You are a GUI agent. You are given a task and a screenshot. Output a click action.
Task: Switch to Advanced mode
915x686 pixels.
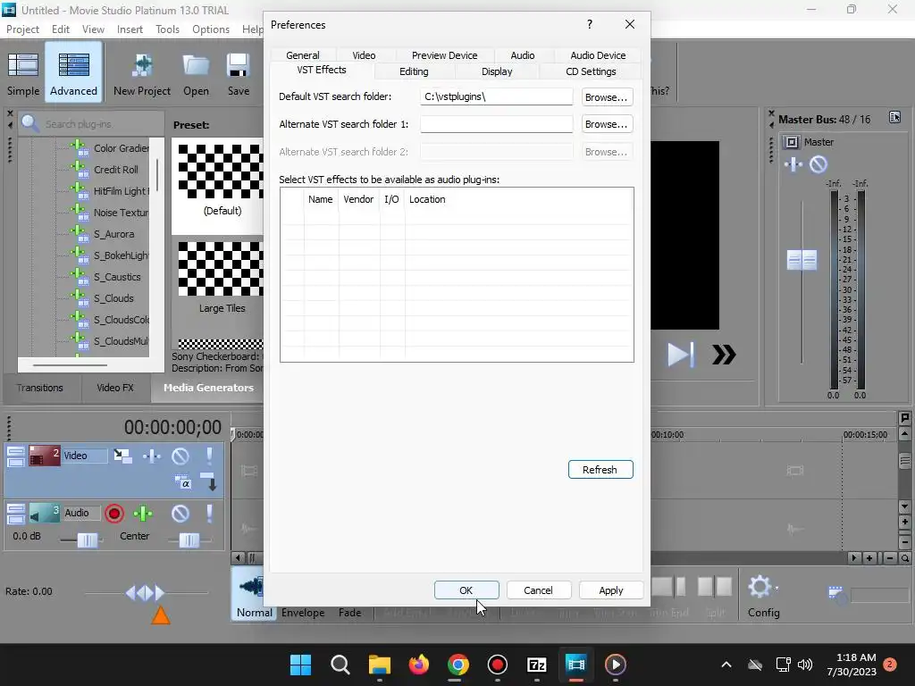tap(73, 72)
